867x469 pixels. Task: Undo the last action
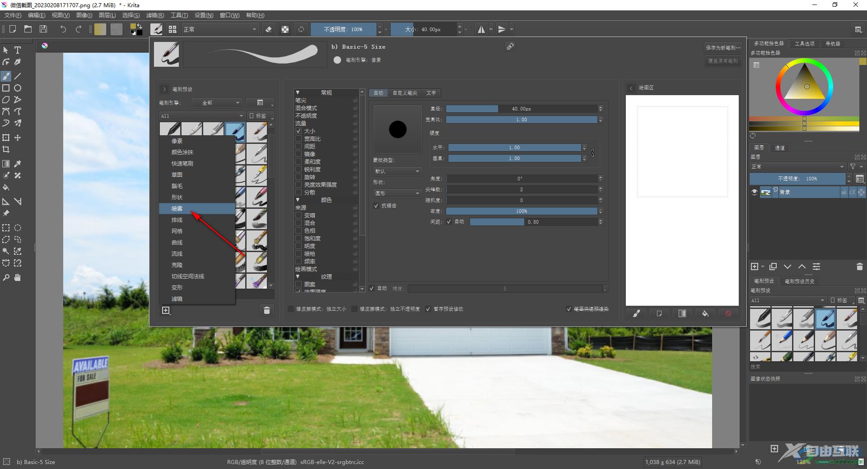pyautogui.click(x=63, y=29)
